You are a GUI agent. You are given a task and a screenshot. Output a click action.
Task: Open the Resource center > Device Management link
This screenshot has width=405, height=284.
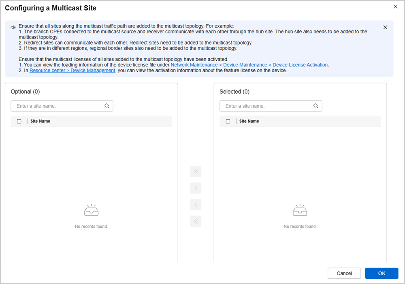point(72,70)
